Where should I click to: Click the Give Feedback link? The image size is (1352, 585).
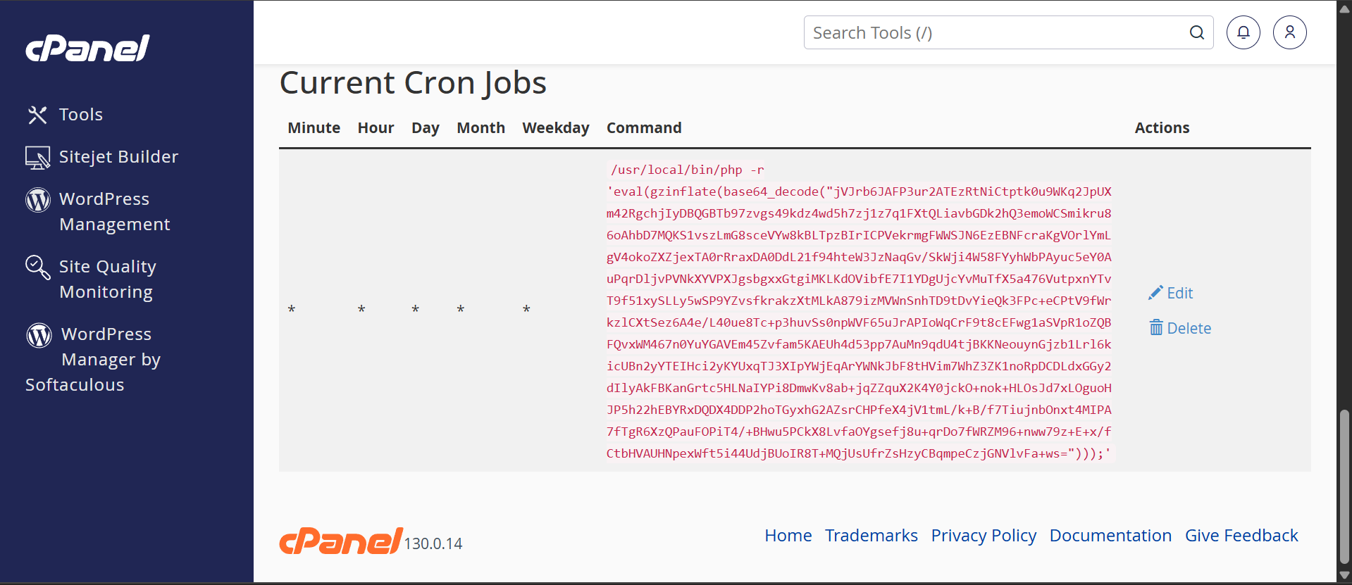[x=1241, y=536]
